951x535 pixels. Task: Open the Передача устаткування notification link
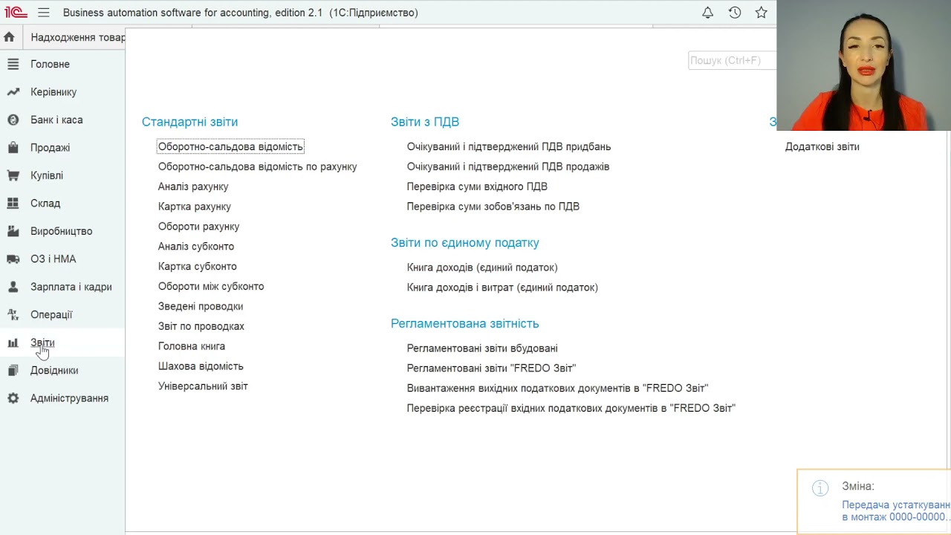tap(896, 511)
